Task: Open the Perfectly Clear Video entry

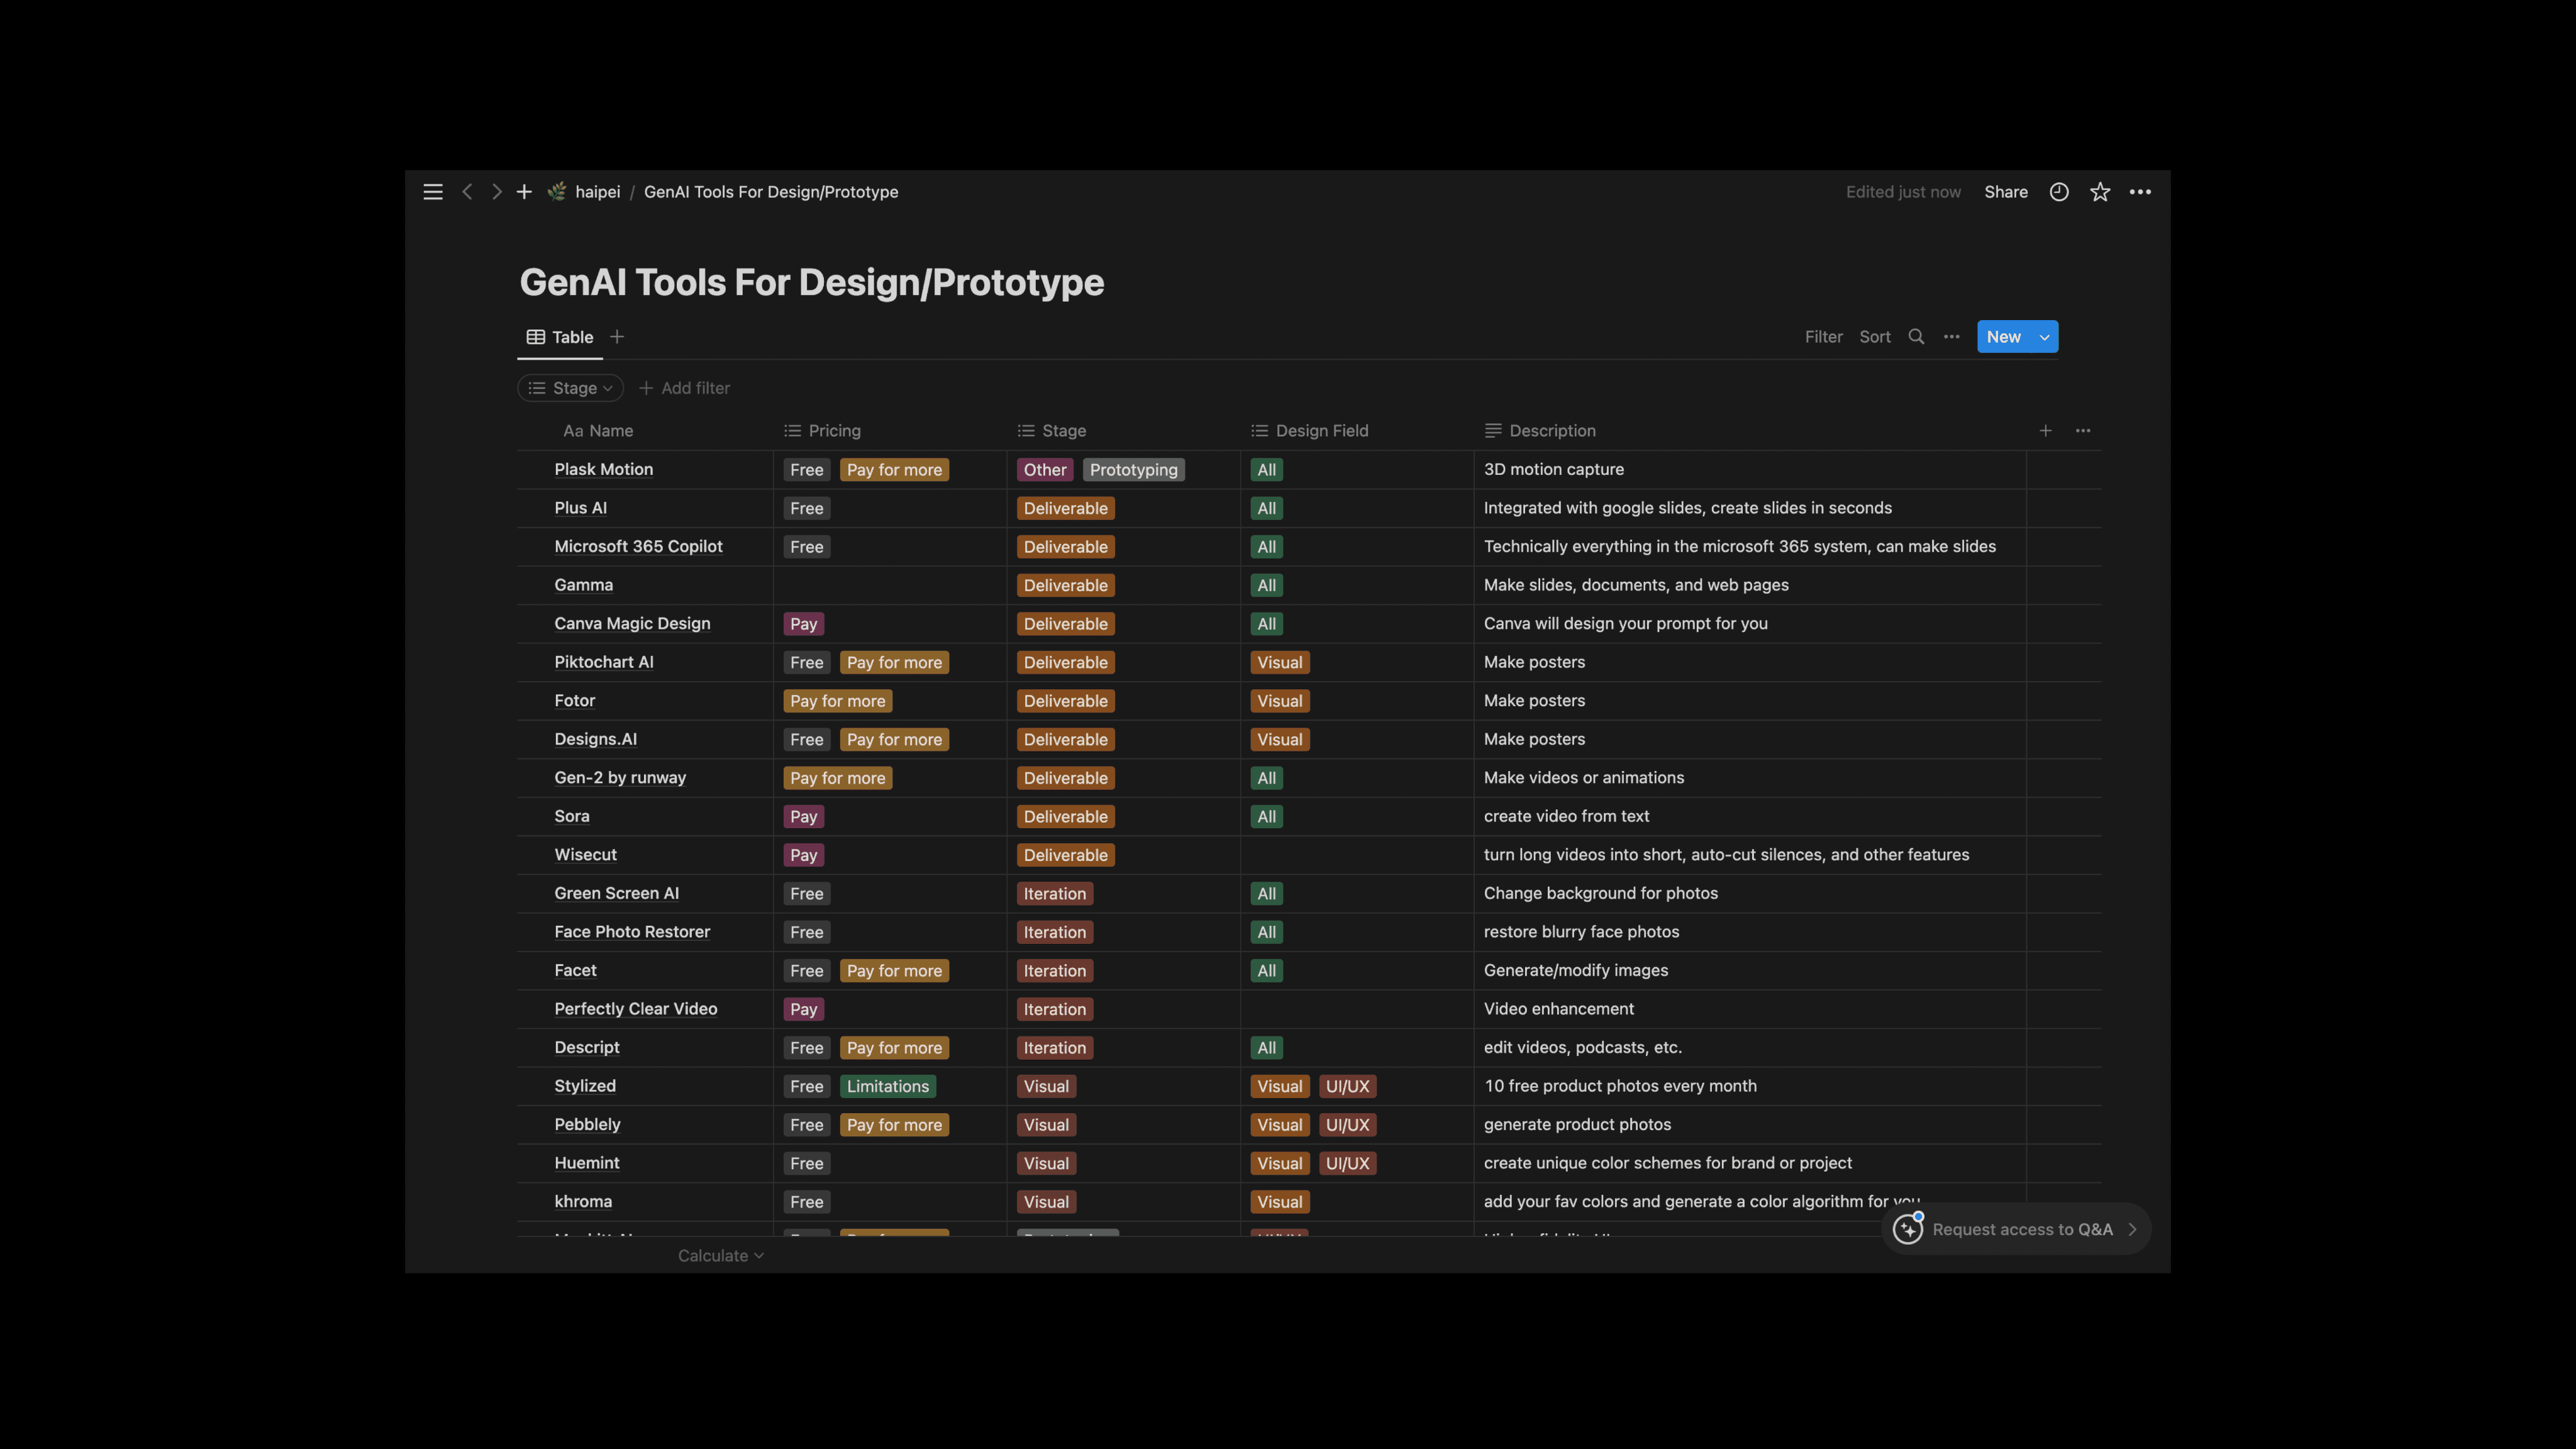Action: coord(636,1008)
